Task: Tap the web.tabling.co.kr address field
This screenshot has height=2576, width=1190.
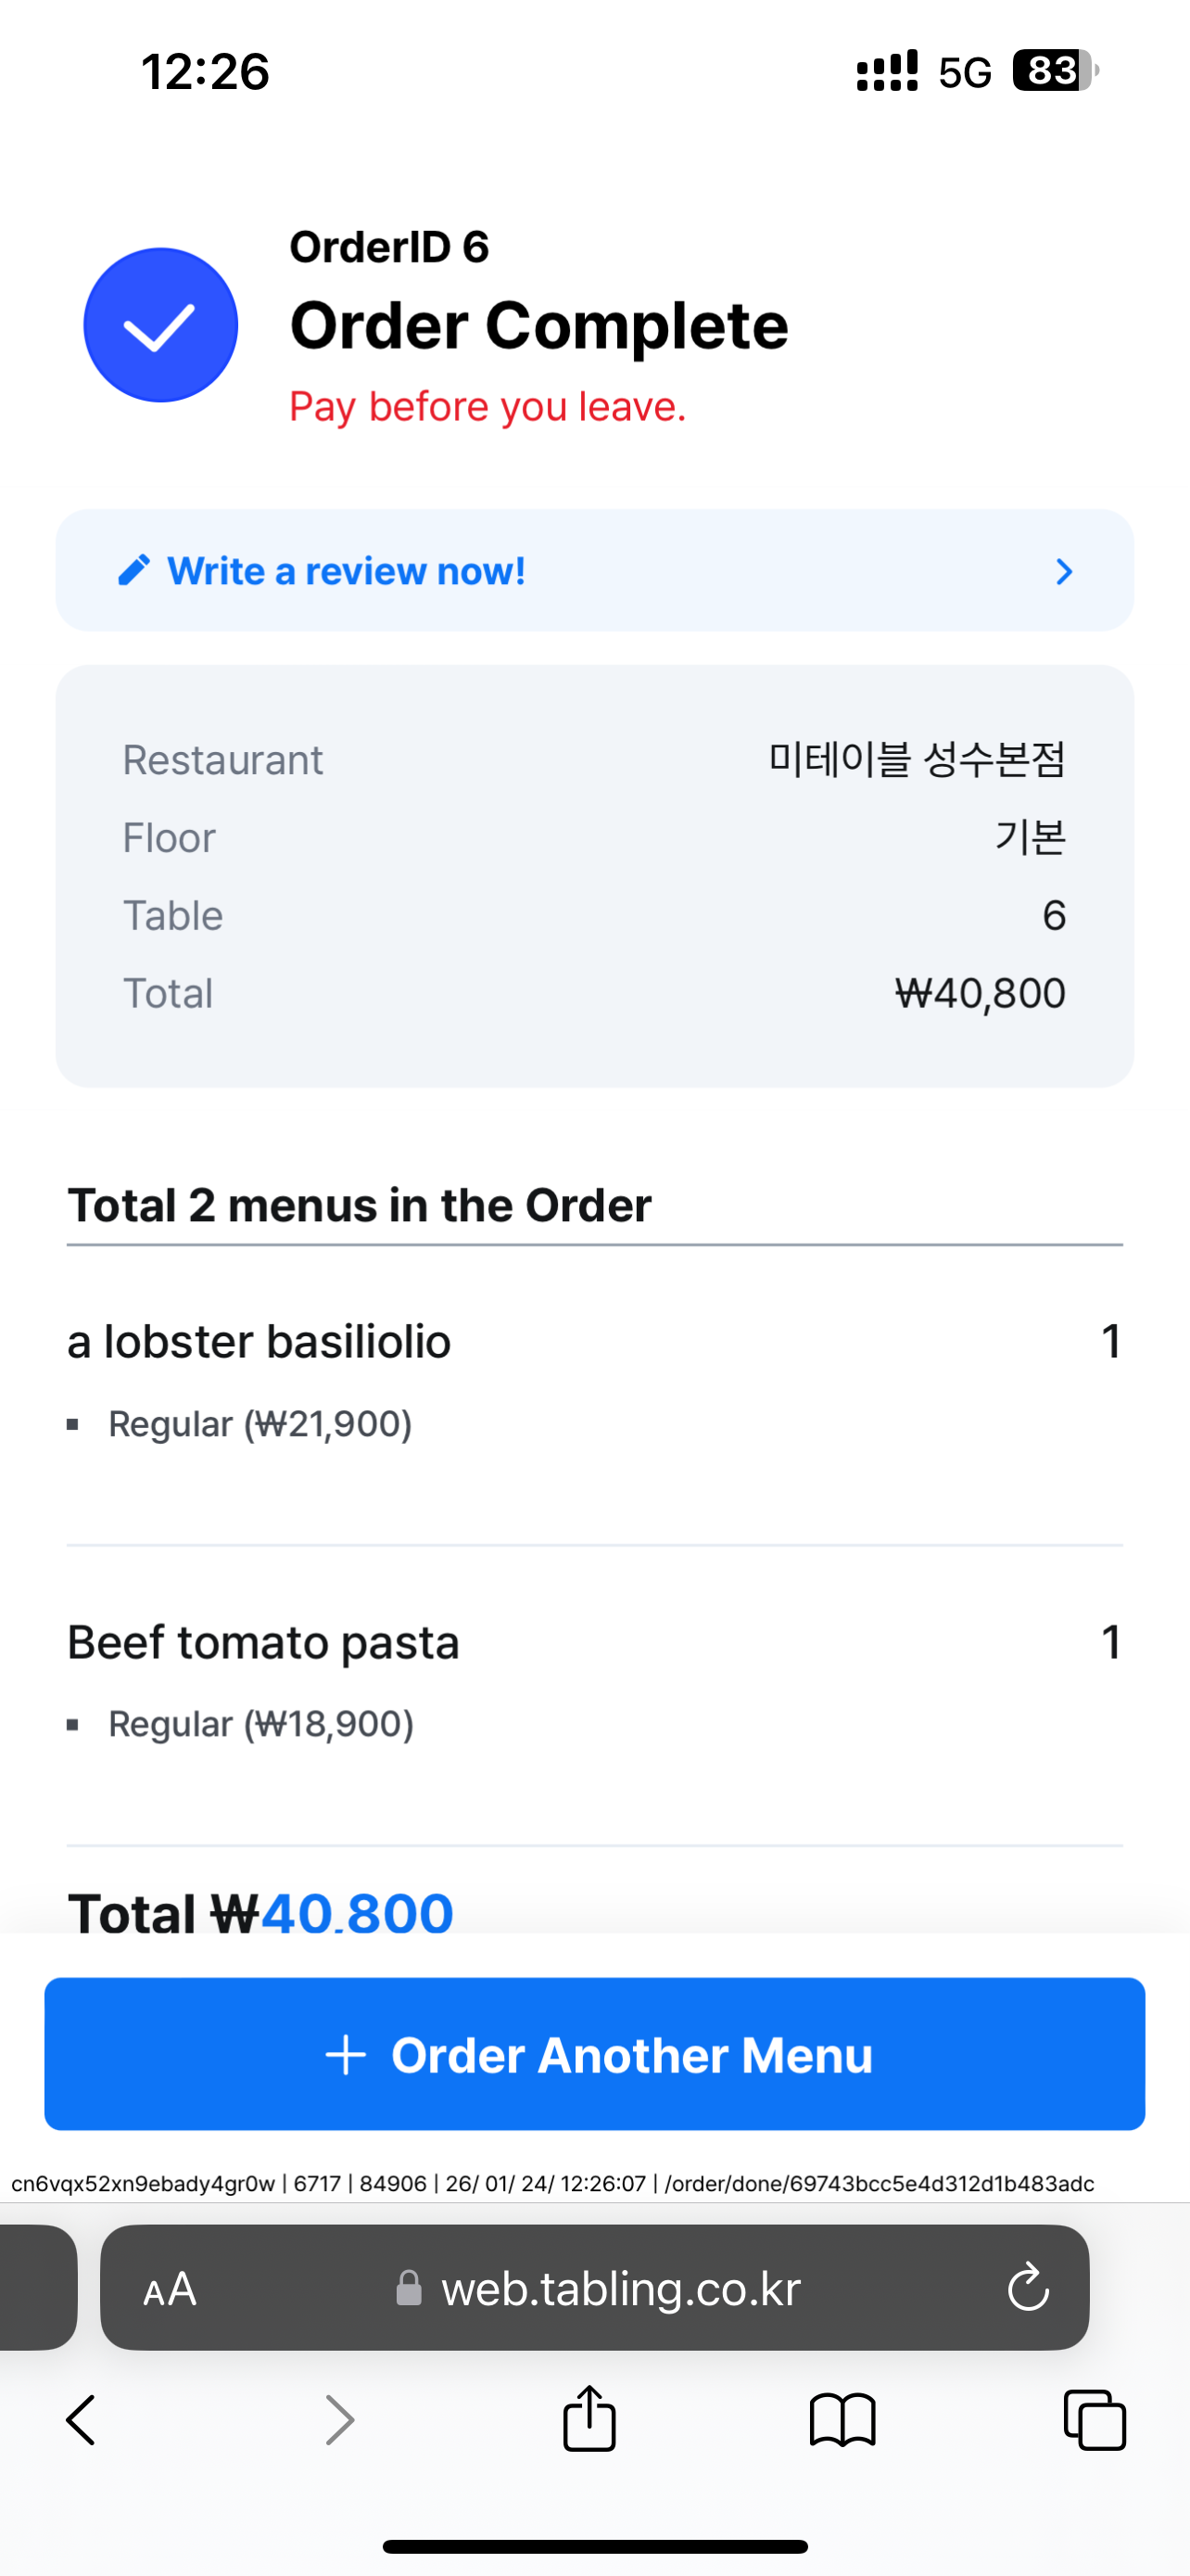Action: coord(620,2288)
